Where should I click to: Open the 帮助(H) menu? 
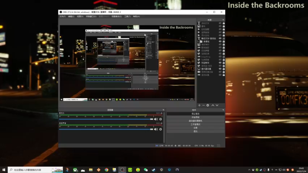[136, 17]
